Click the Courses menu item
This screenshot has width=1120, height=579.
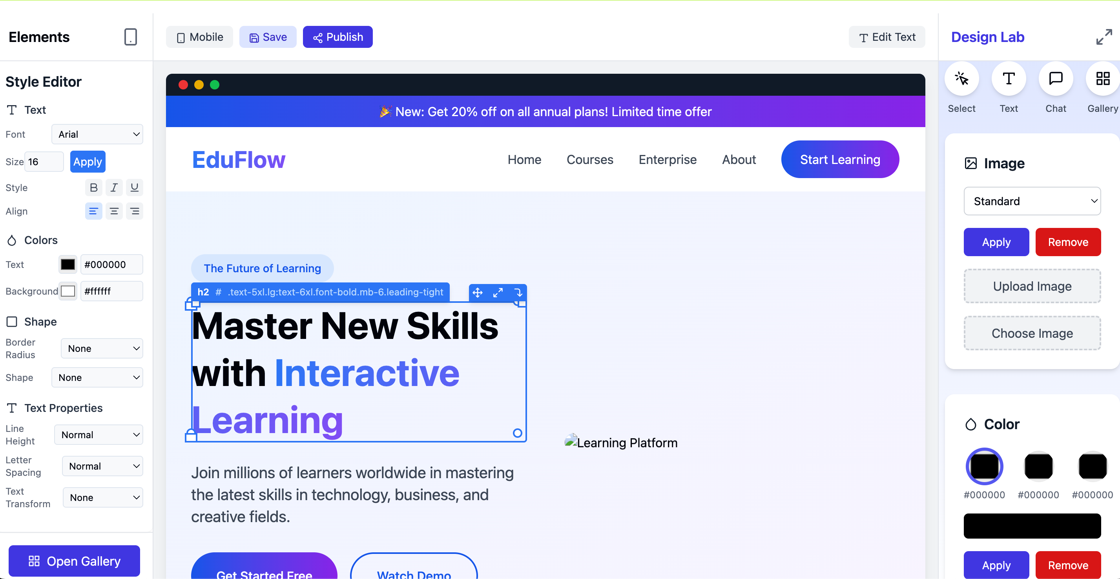(589, 160)
